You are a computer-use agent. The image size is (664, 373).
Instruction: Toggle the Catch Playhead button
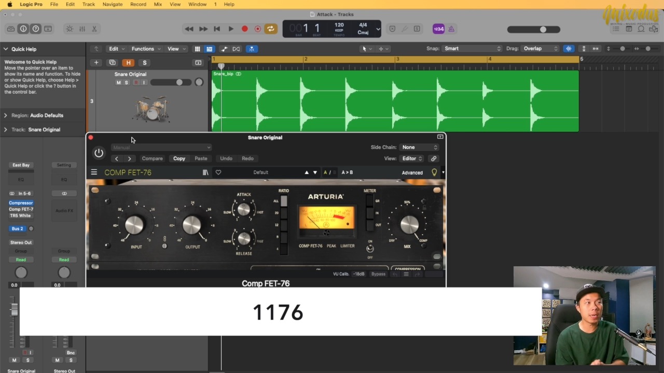tap(252, 49)
